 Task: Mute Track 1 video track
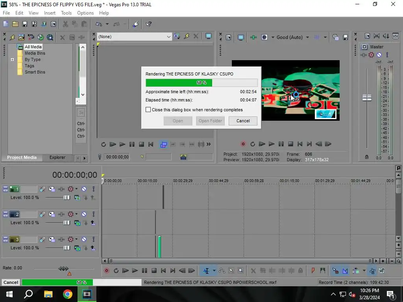coord(84,189)
